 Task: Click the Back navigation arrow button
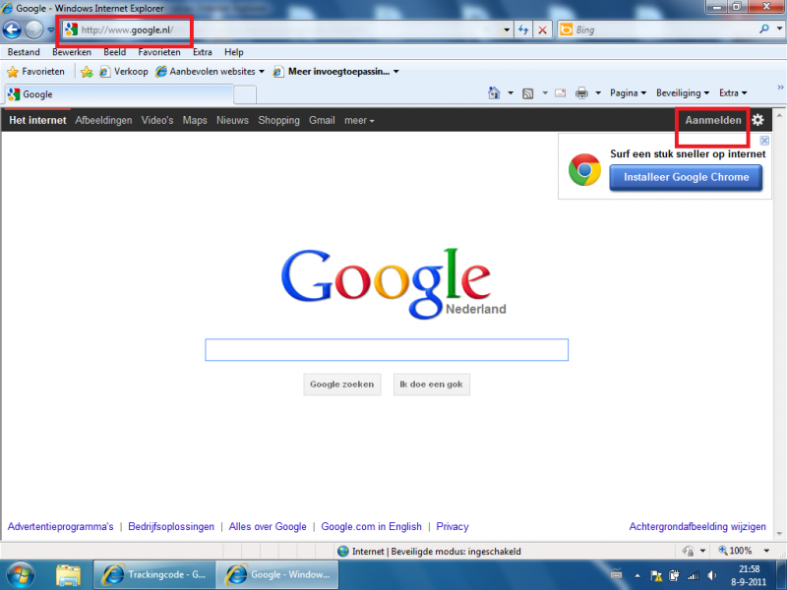pyautogui.click(x=13, y=29)
